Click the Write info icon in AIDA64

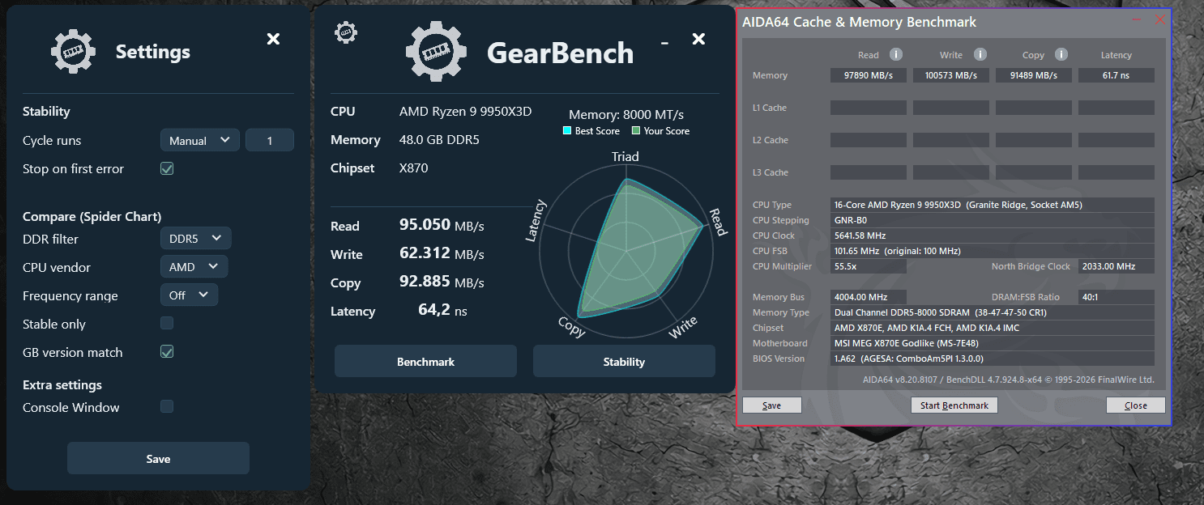980,54
